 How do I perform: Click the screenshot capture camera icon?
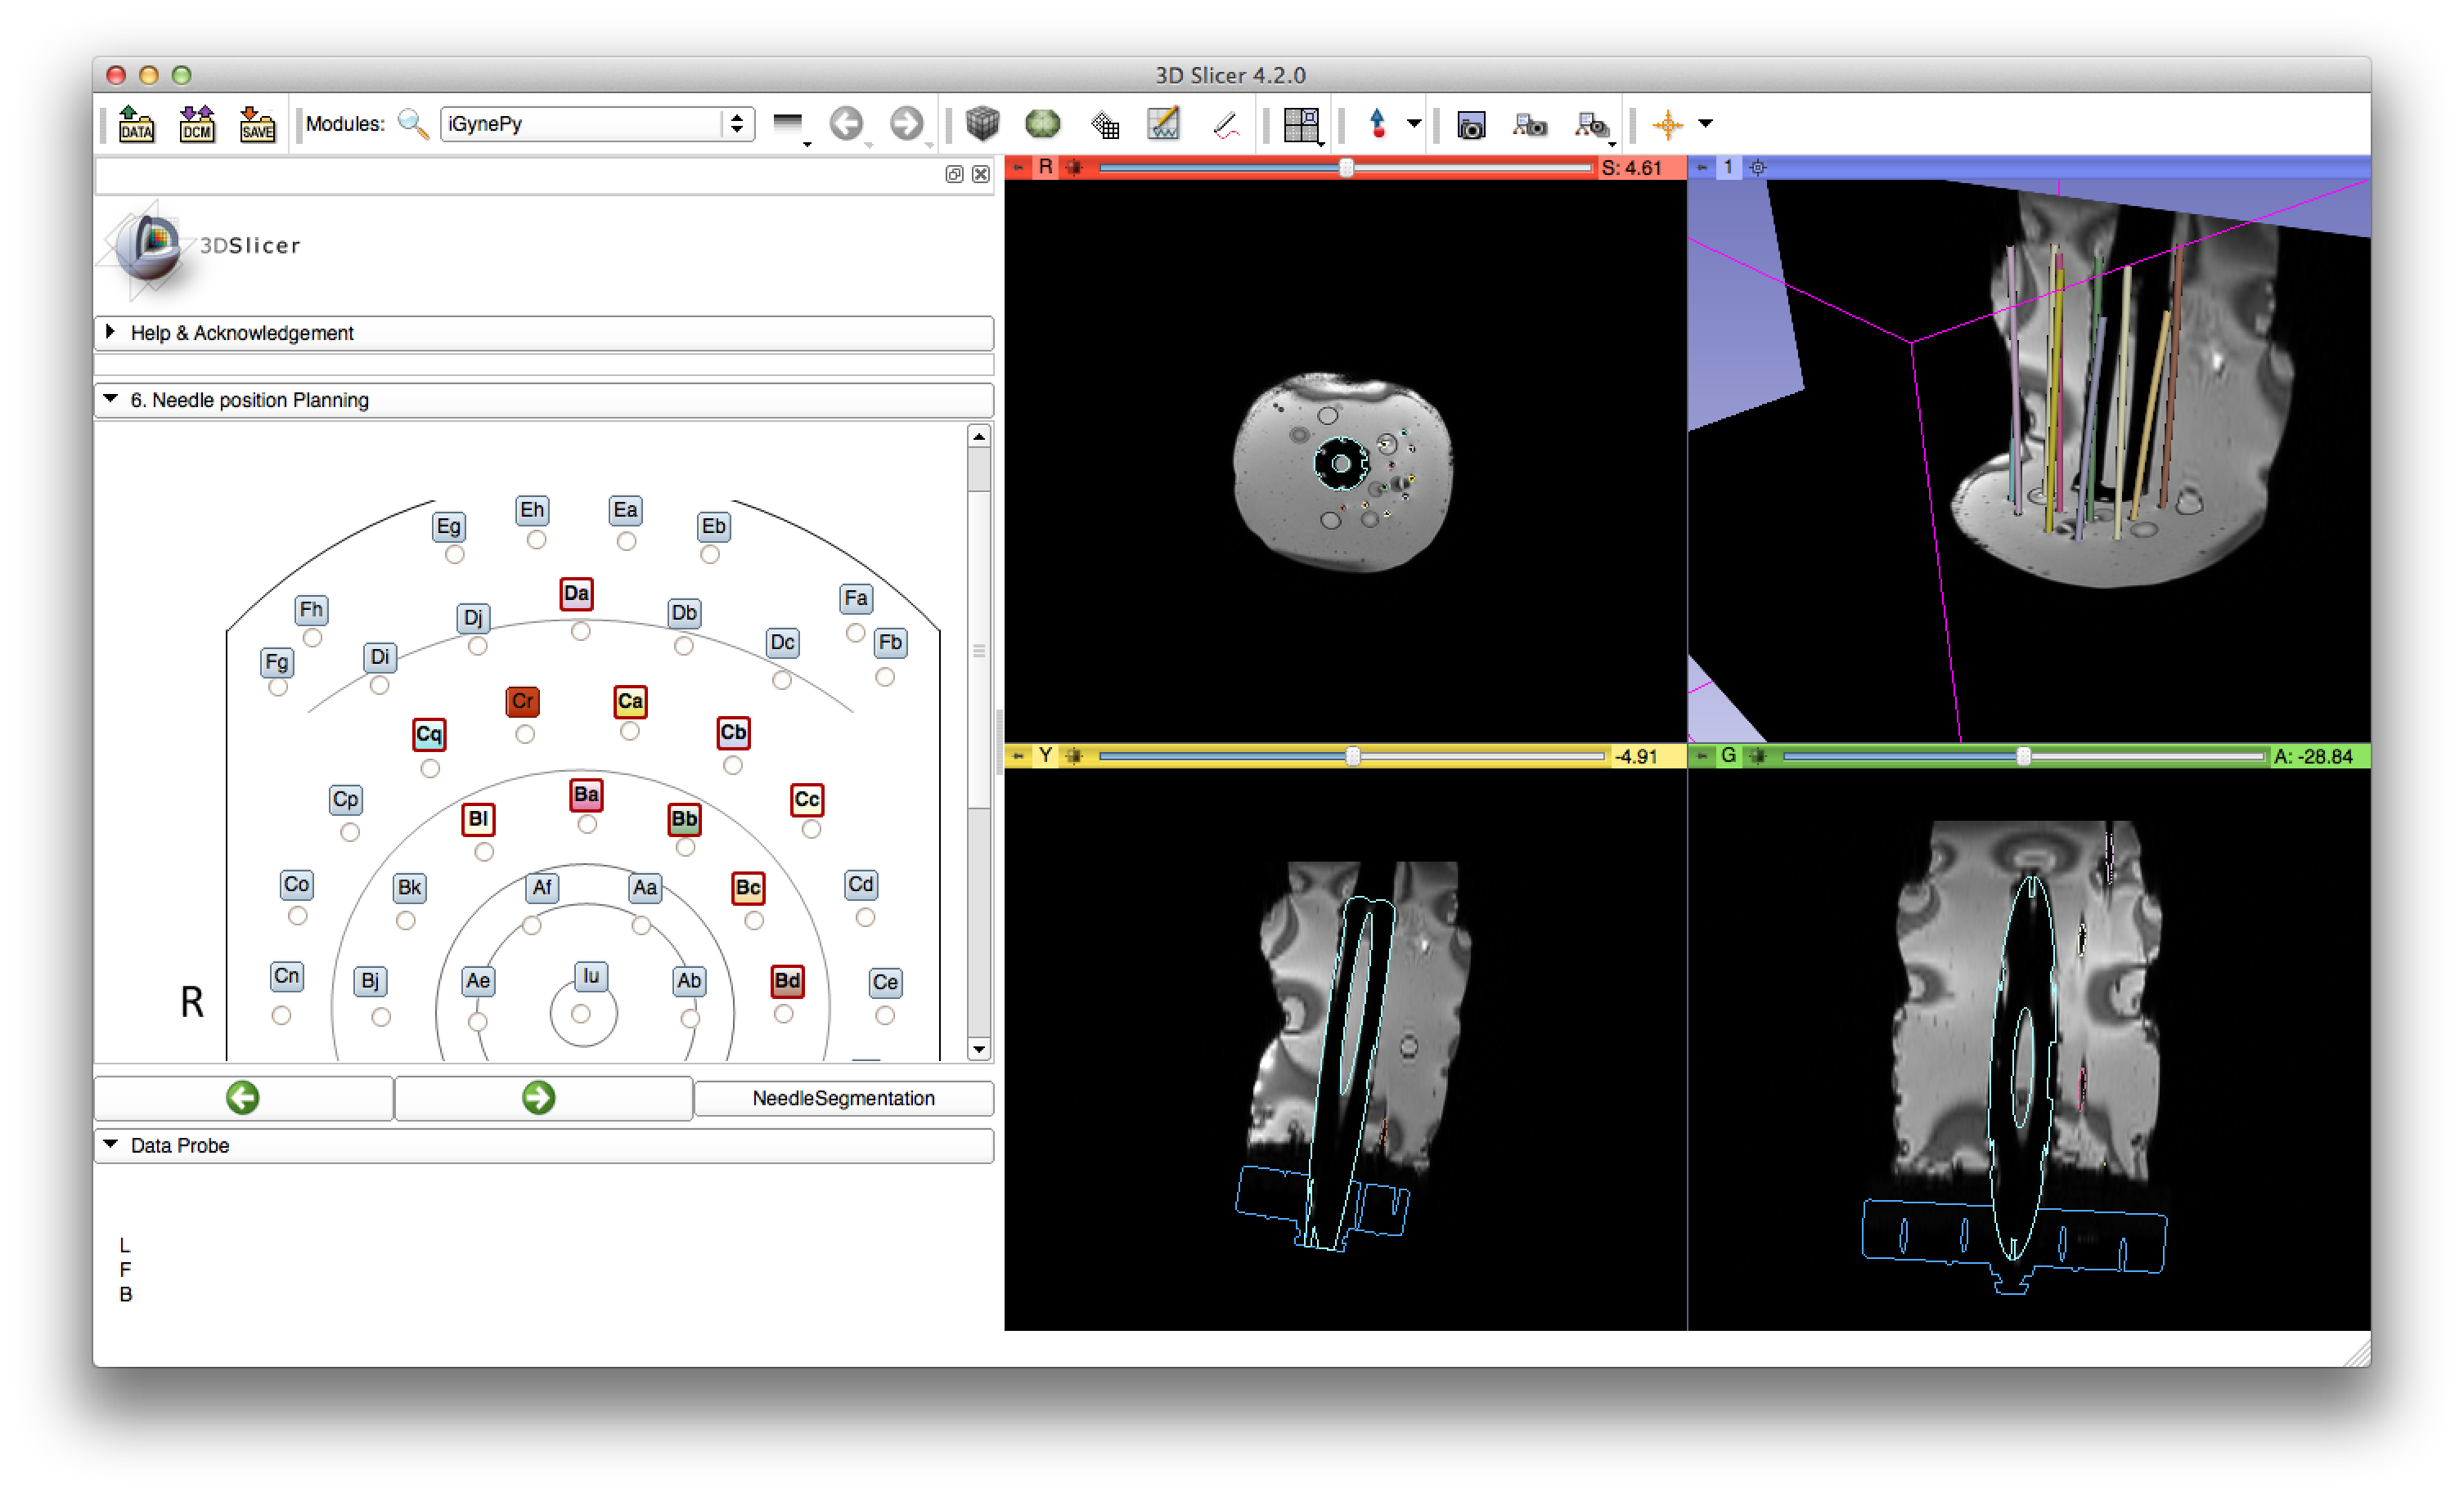coord(1470,126)
